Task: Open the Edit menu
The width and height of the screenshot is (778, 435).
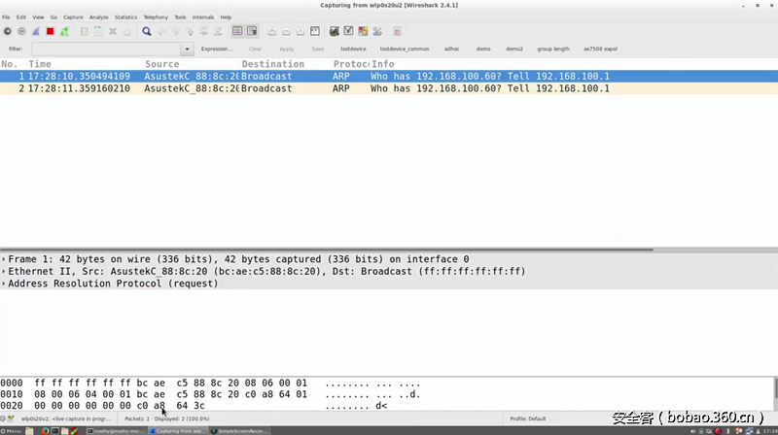Action: [x=20, y=17]
